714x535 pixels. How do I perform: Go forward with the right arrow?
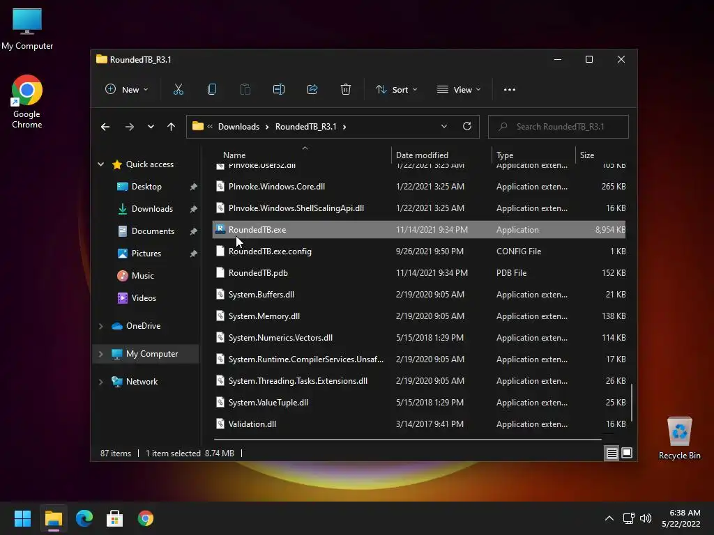[129, 127]
